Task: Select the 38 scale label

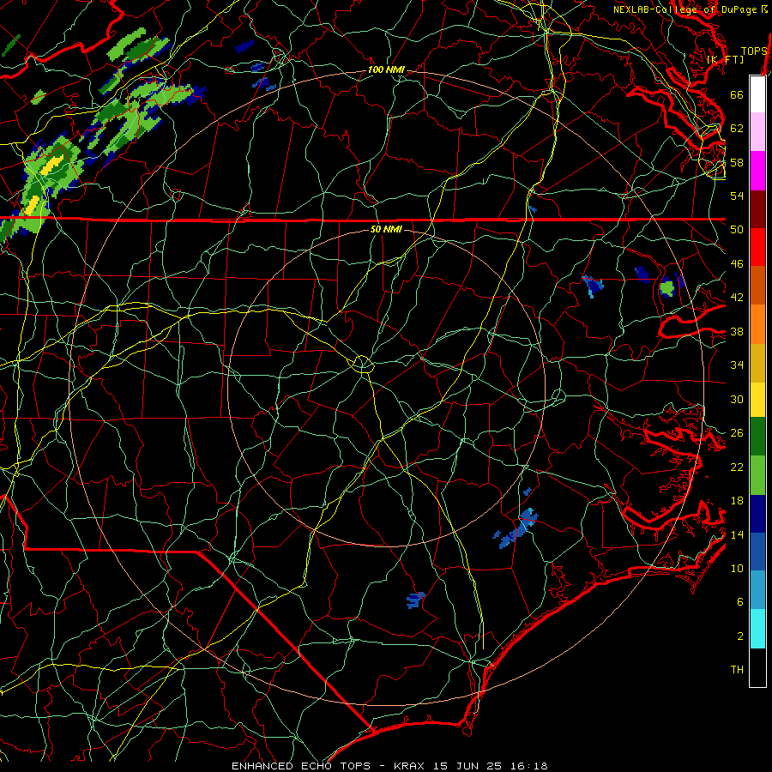Action: click(737, 331)
